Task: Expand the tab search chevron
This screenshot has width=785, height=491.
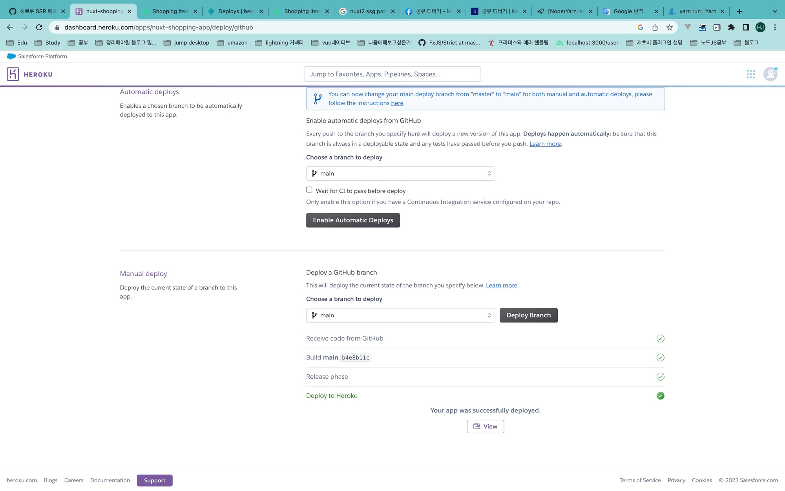Action: [x=775, y=11]
